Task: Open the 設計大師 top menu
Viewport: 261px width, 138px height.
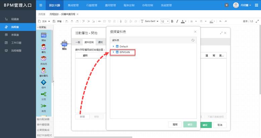Action: coord(54,5)
